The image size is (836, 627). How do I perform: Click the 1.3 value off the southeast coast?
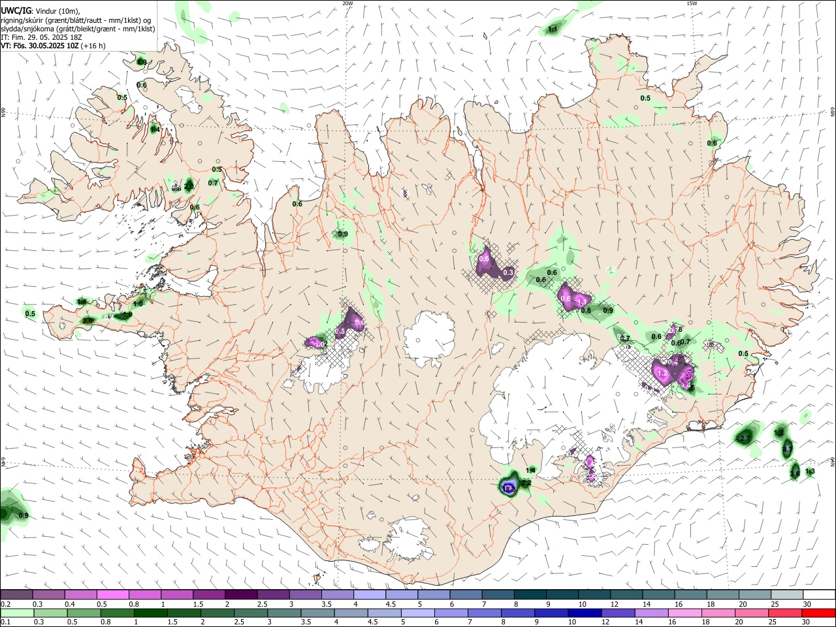[x=810, y=472]
